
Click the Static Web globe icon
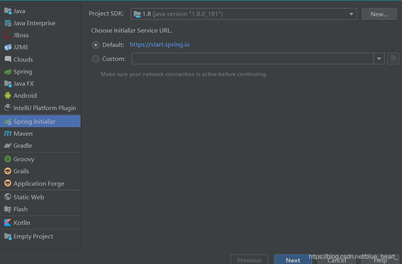pos(8,197)
